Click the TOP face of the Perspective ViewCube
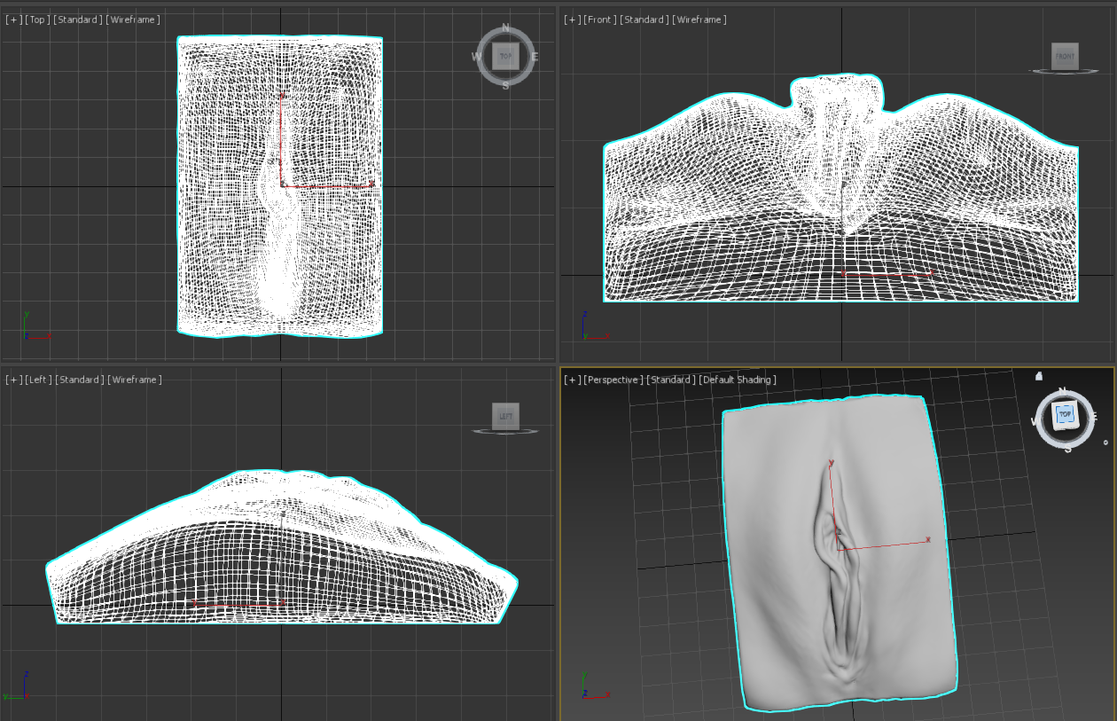This screenshot has height=721, width=1117. [1066, 414]
